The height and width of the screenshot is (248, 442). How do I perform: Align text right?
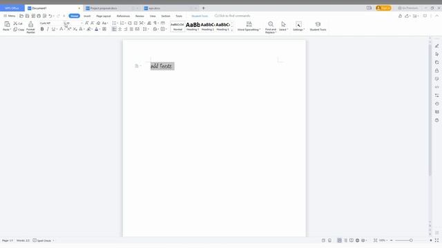(126, 29)
